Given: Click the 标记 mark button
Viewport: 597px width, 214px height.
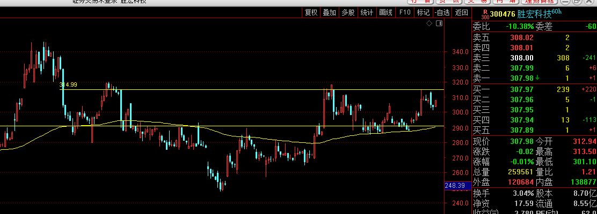Looking at the screenshot, I should (423, 12).
